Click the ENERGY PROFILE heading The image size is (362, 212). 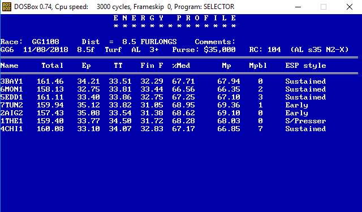point(175,18)
